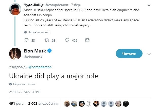Retweet the compdemon tweet
Screen dimensions: 159x109
tap(47, 40)
